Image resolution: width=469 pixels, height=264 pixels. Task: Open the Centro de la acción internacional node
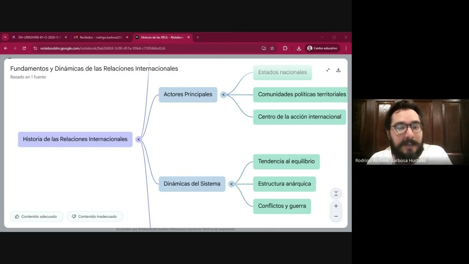[300, 117]
